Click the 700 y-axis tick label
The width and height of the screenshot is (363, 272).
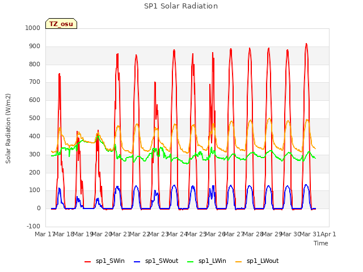click(x=35, y=82)
